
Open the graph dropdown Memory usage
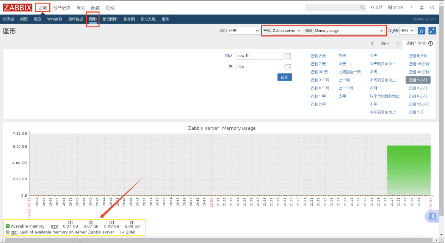point(349,31)
